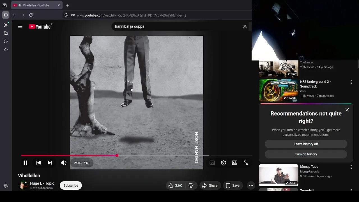Go to previous video in playlist
The width and height of the screenshot is (359, 202).
point(38,163)
